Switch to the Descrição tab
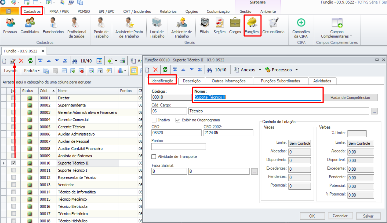Viewport: 387px width, 223px height. click(x=192, y=81)
